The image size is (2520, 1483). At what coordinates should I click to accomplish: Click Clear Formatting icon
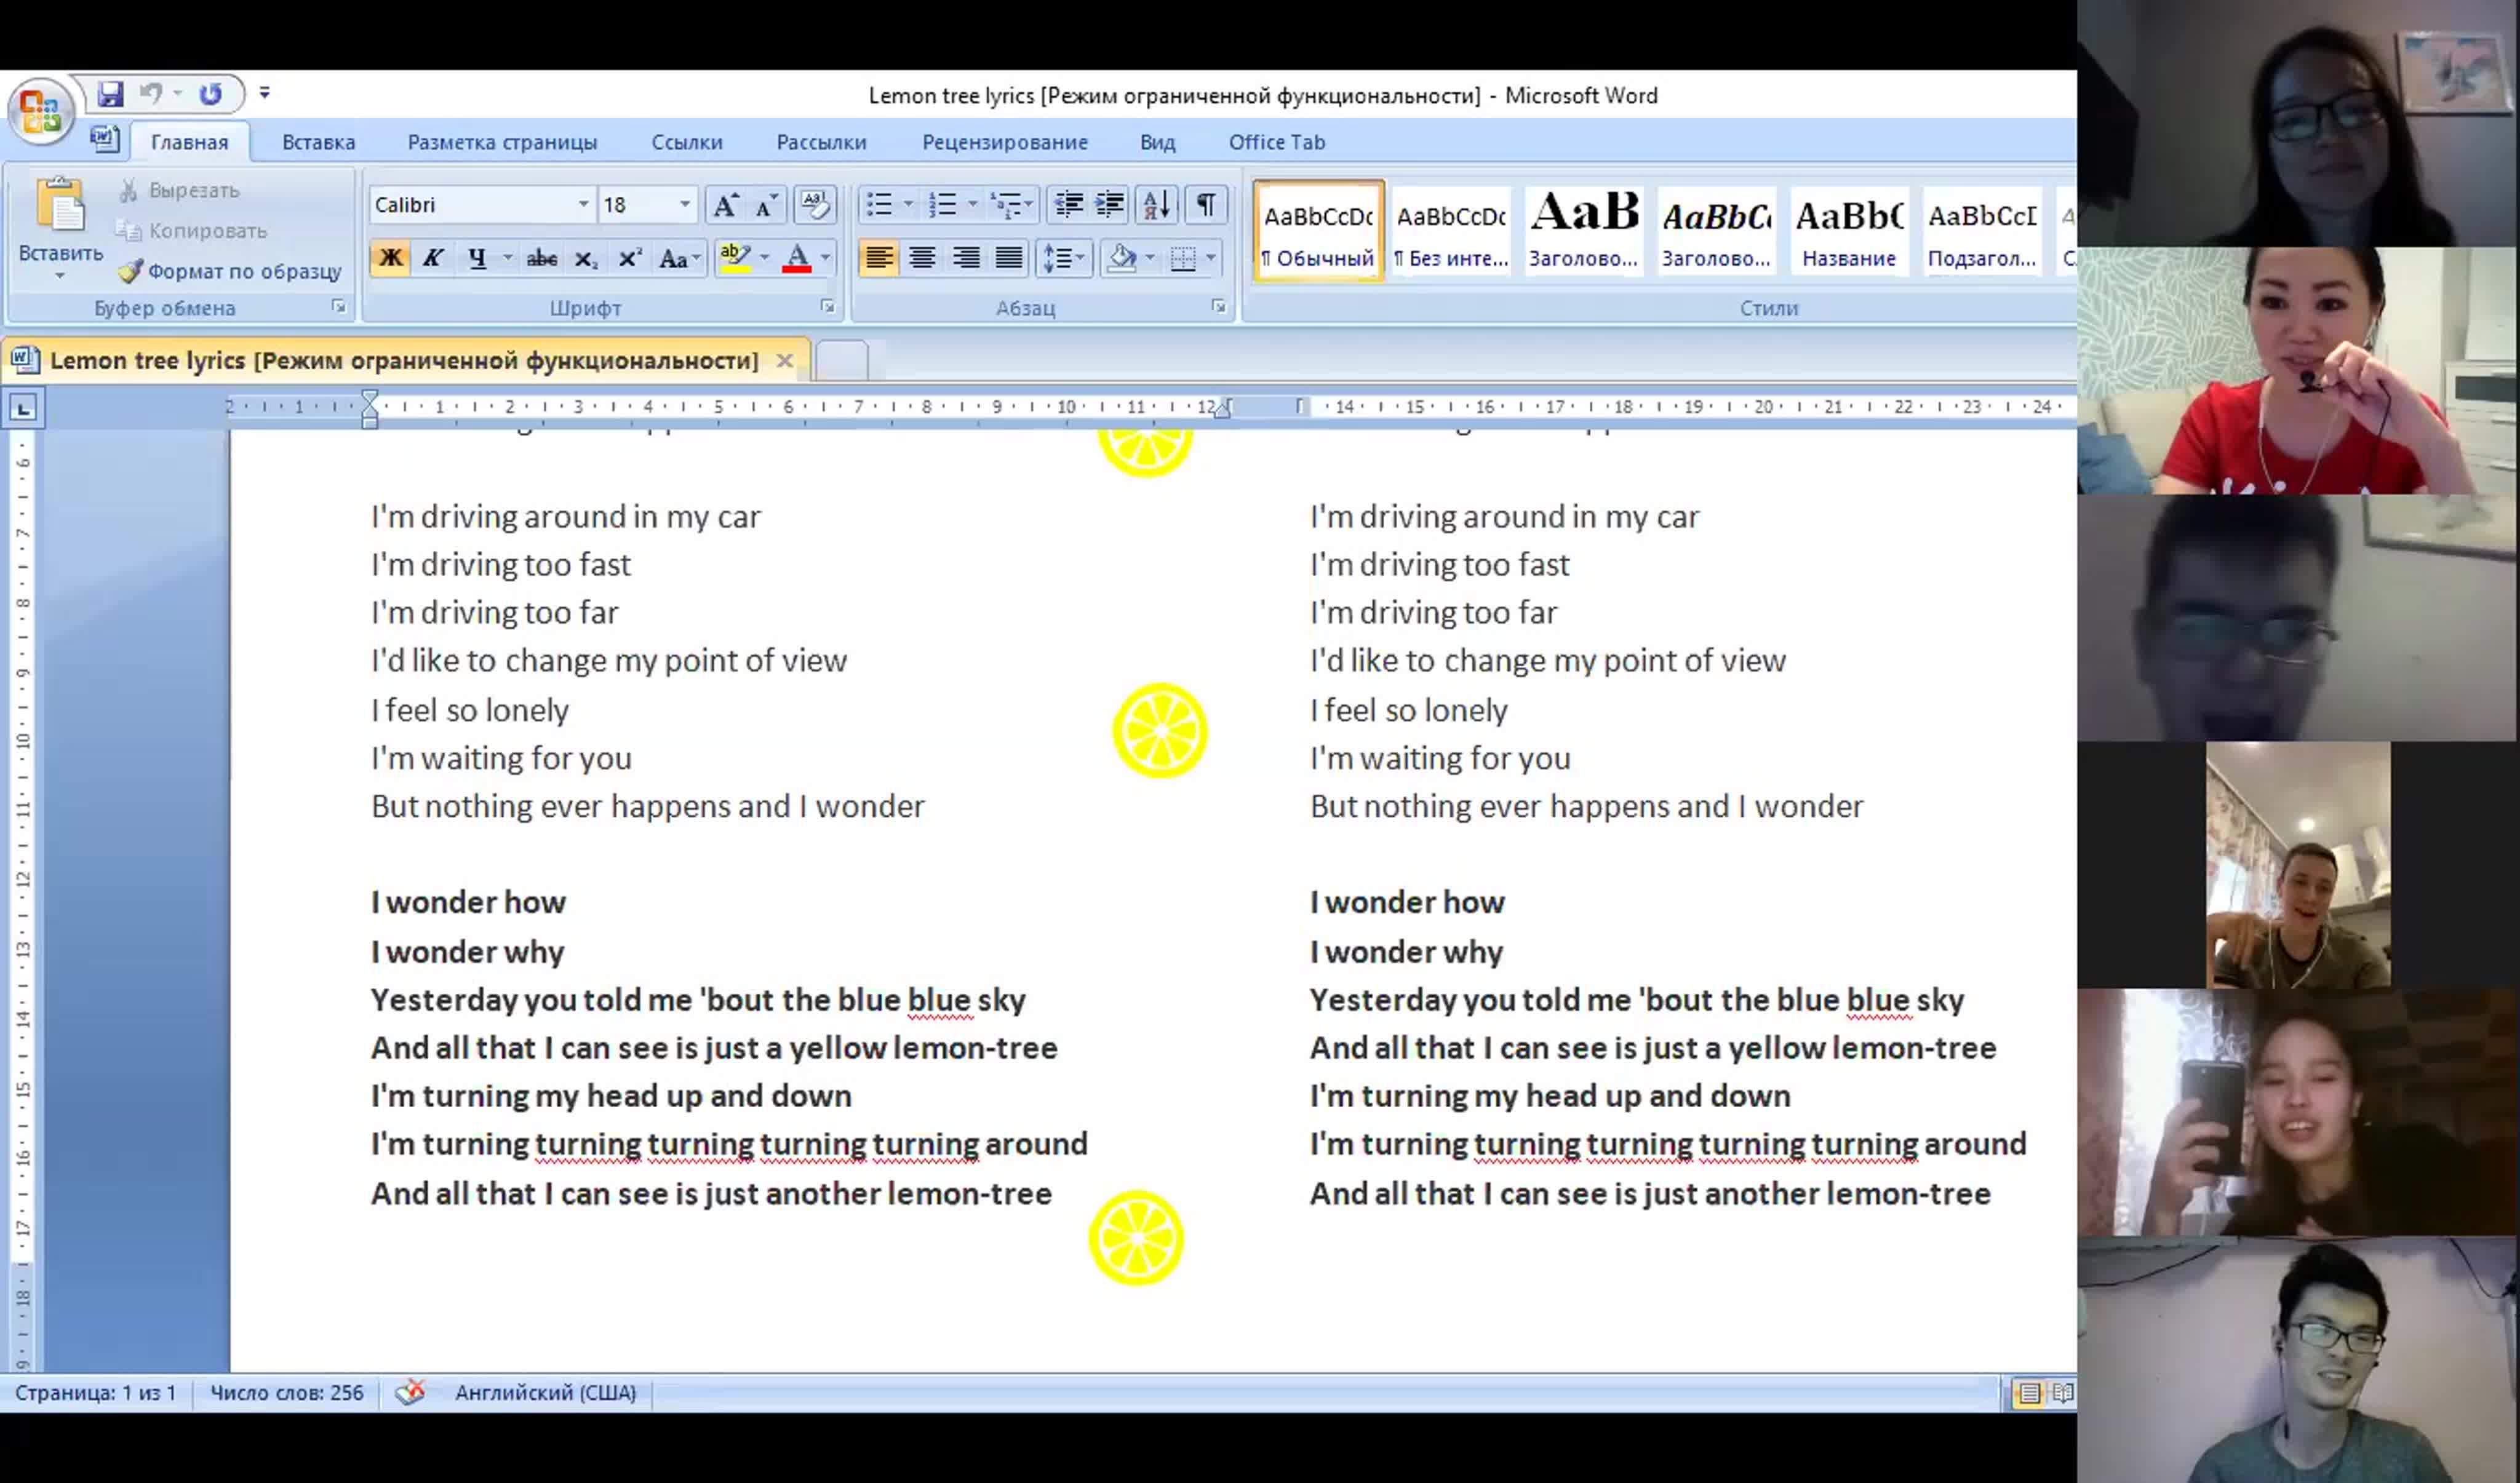tap(815, 205)
